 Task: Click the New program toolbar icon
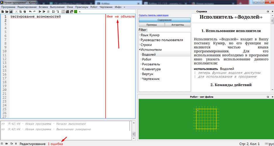(3, 12)
